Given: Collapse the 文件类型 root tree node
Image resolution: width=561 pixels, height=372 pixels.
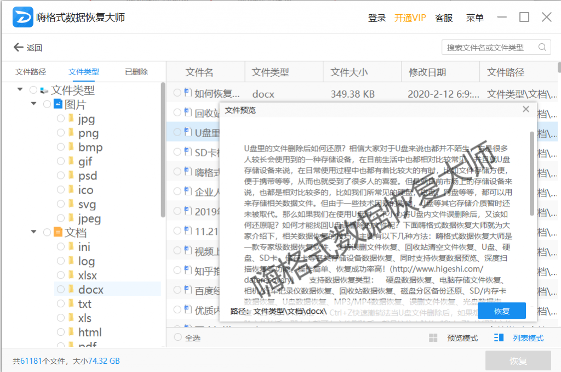Looking at the screenshot, I should (20, 89).
